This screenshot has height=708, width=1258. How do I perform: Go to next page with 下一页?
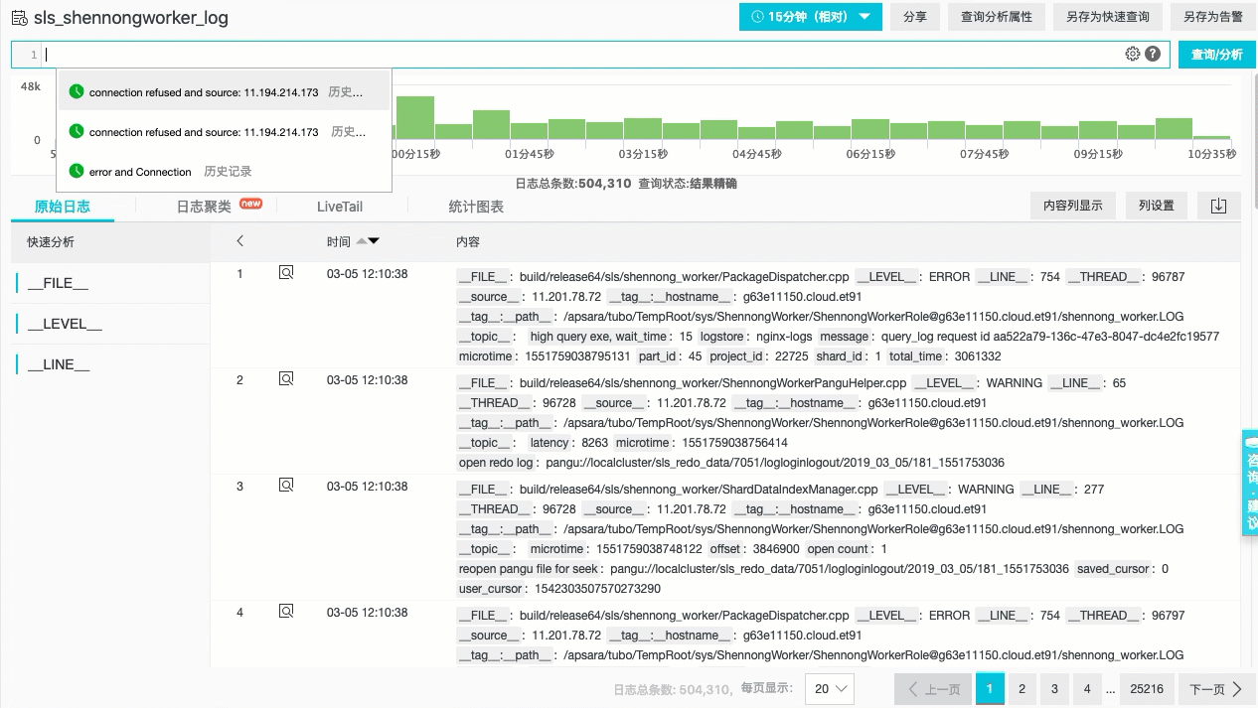click(1216, 689)
